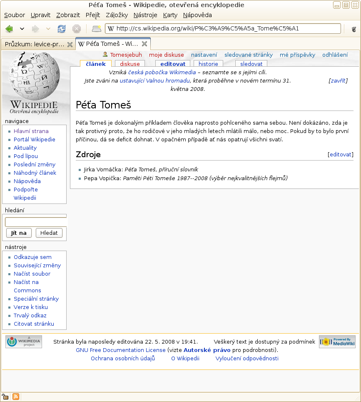Viewport: 361px width, 402px height.
Task: Click the stop loading icon
Action: [76, 29]
